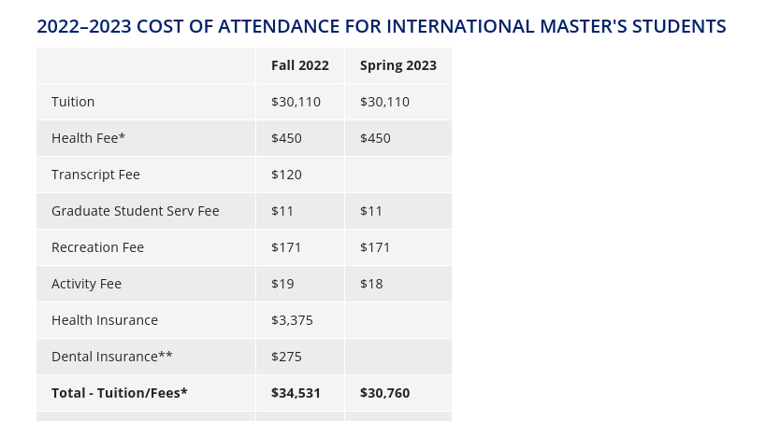
Task: Click the page heading about international master's students
Action: pyautogui.click(x=381, y=26)
